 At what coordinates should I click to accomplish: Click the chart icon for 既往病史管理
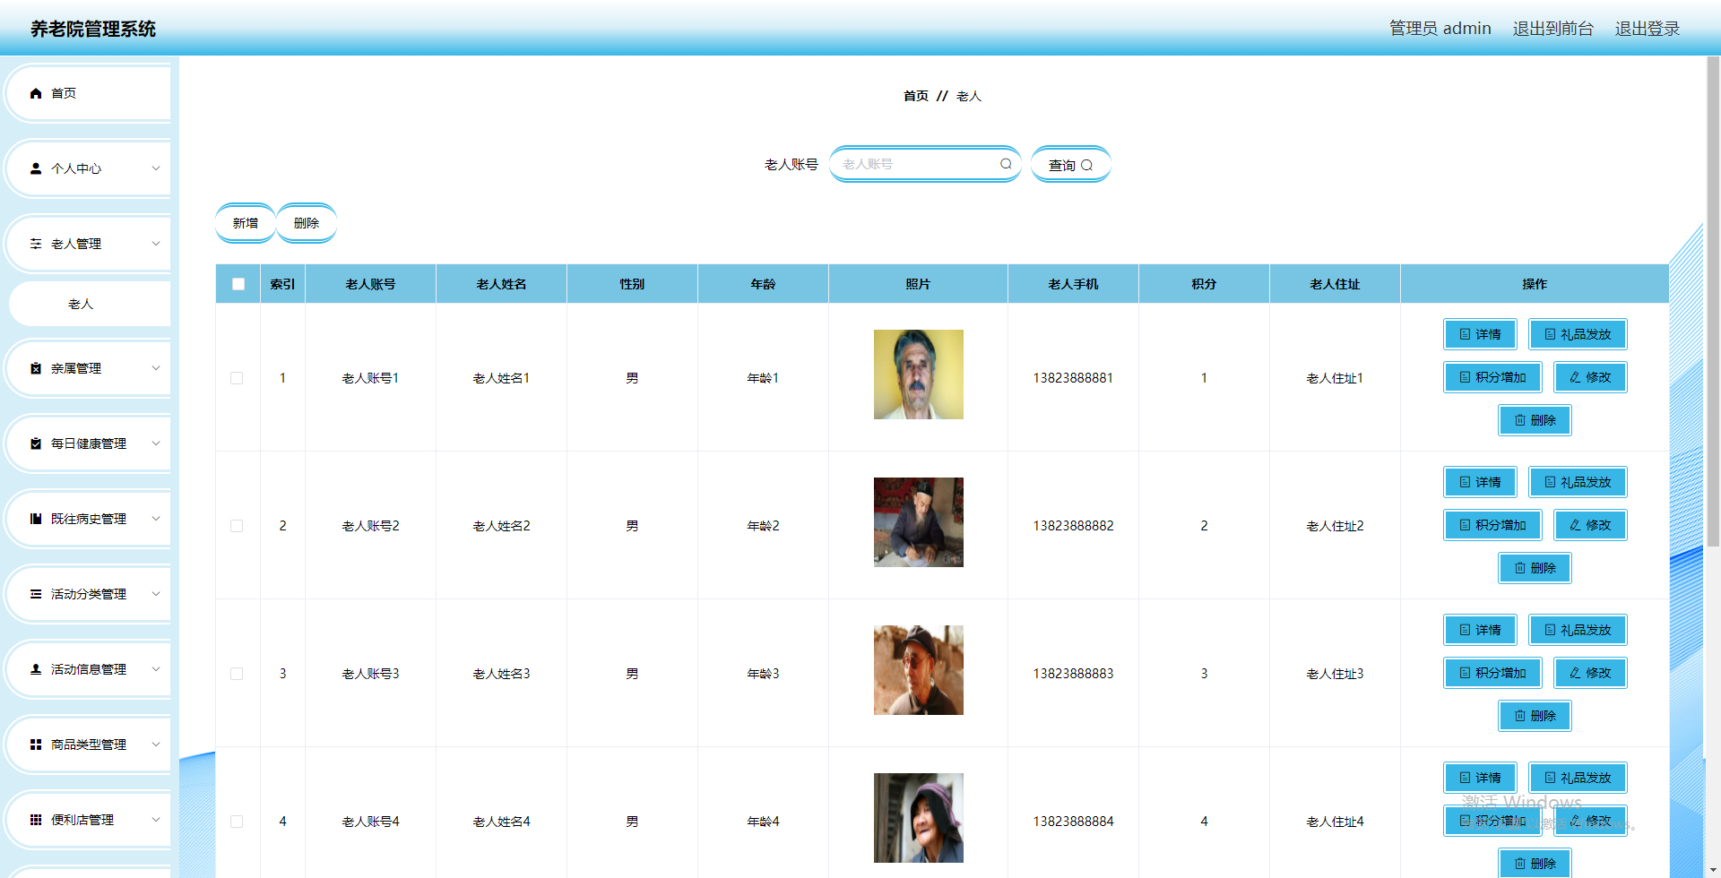36,519
